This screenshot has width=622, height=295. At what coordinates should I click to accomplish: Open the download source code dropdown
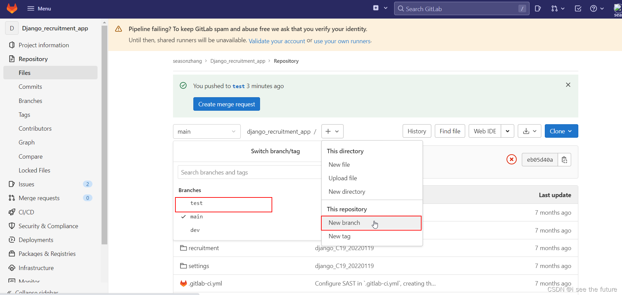click(x=530, y=131)
